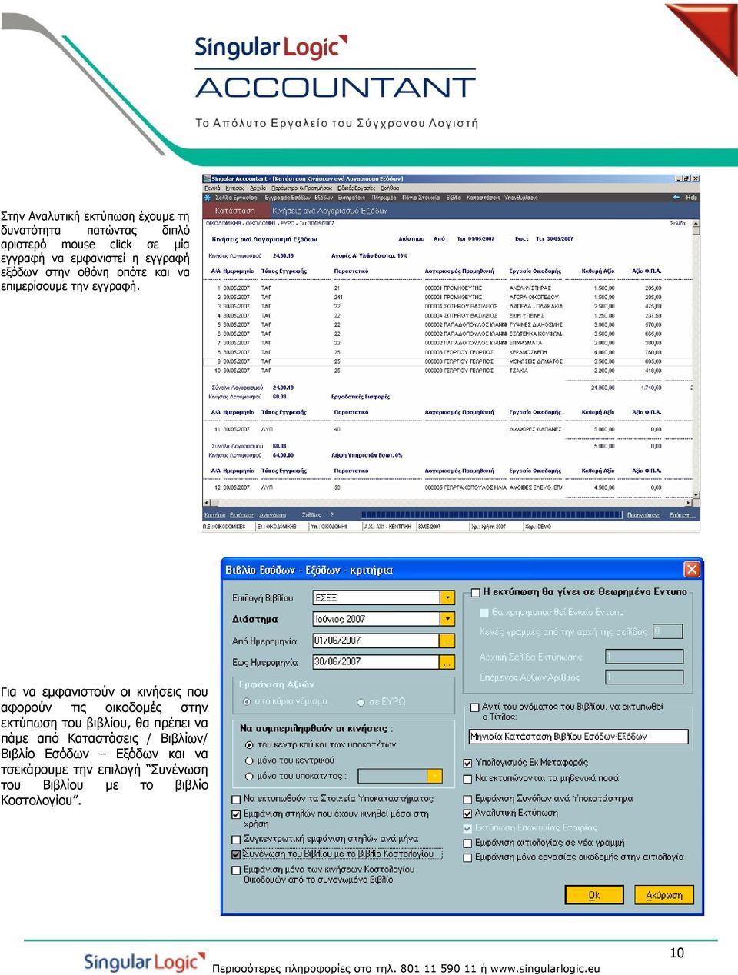The image size is (738, 975).
Task: Open the Διάστημα dropdown arrow
Action: pos(447,619)
